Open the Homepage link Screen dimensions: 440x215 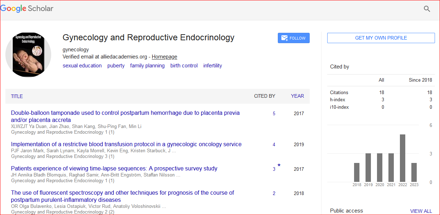point(164,57)
